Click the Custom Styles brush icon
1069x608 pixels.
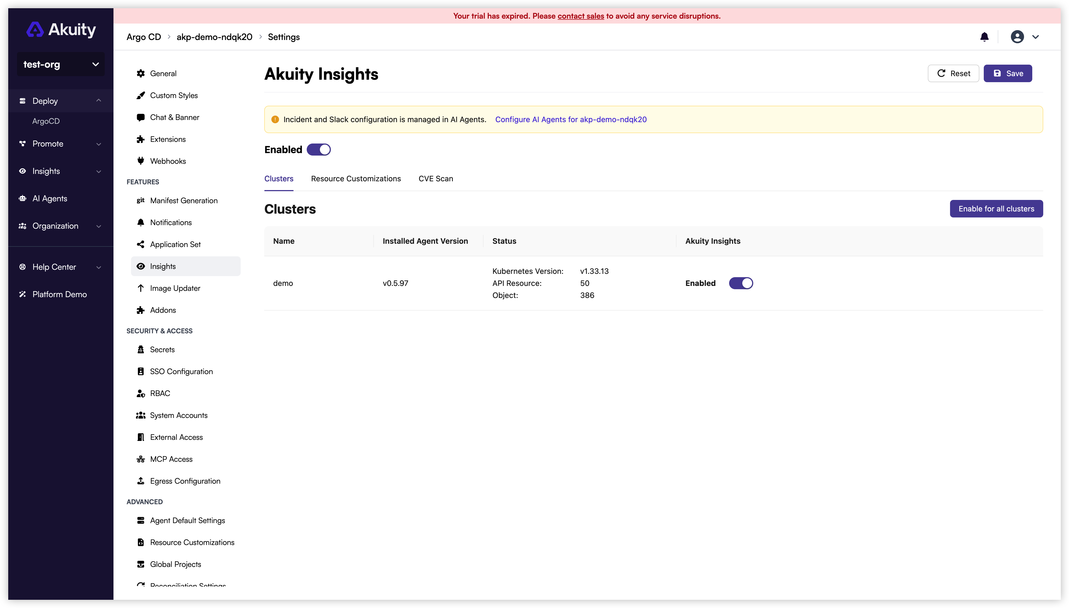(141, 96)
